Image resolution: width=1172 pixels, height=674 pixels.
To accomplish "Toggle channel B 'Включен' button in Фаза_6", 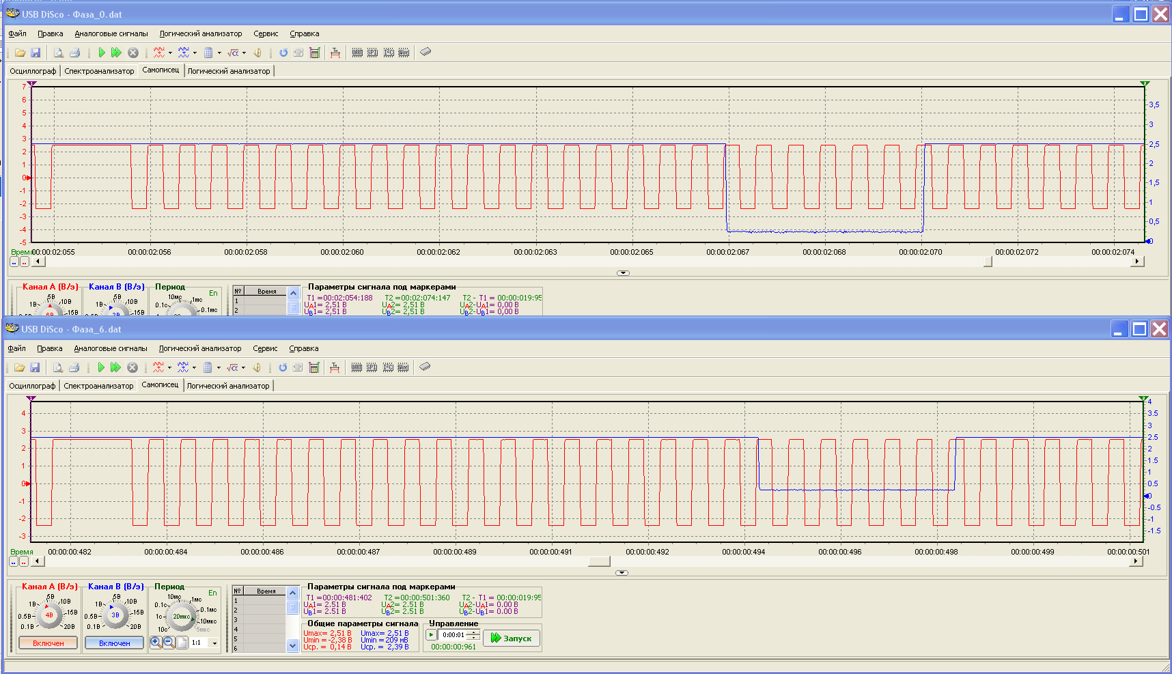I will 114,643.
